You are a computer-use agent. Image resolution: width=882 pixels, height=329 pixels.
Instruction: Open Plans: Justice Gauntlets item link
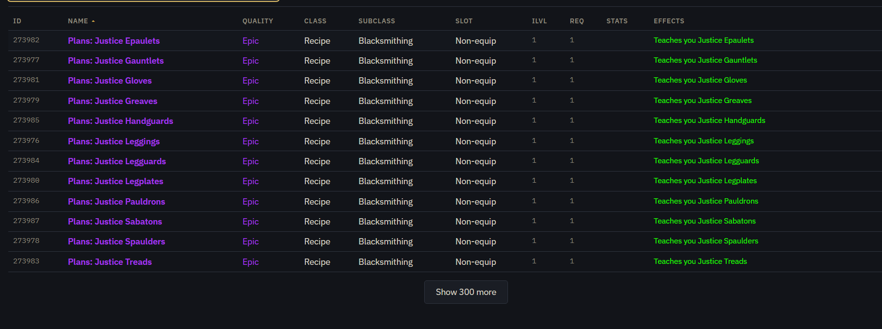tap(115, 61)
